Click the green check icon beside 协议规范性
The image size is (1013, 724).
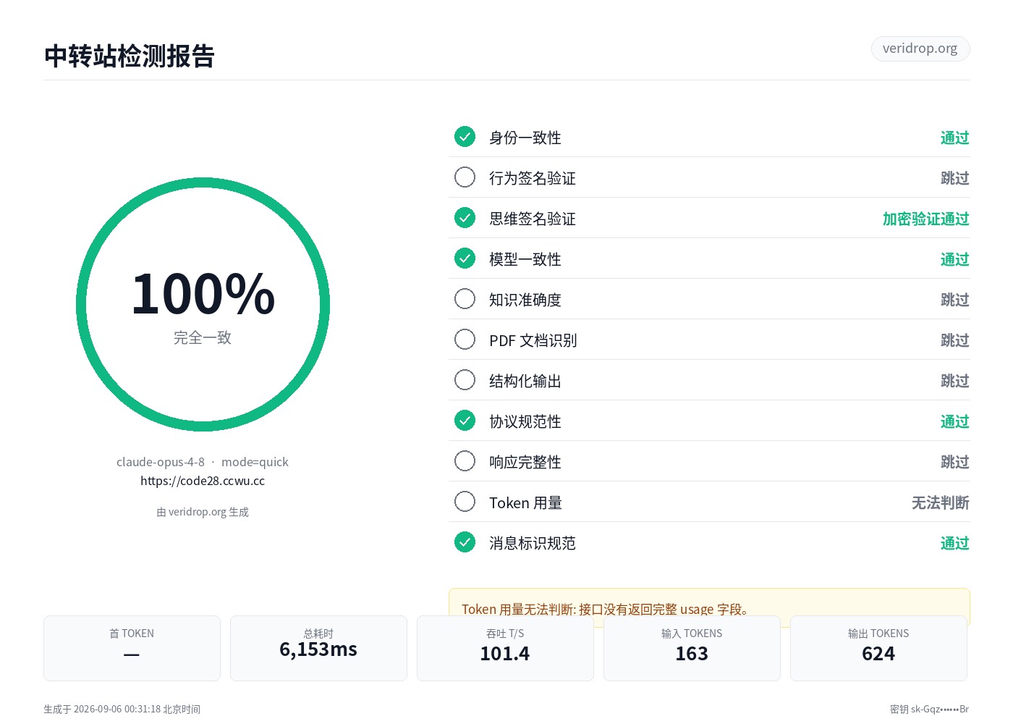[465, 421]
